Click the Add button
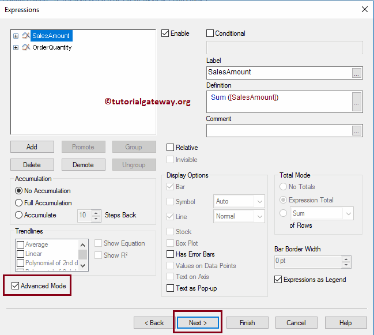The height and width of the screenshot is (335, 374). pyautogui.click(x=32, y=146)
